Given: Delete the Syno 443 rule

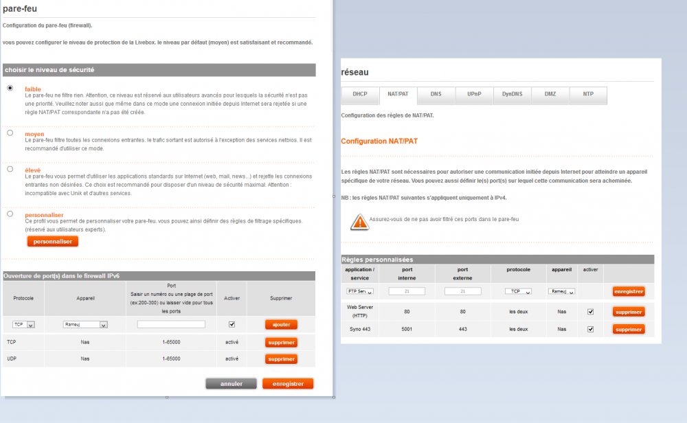Looking at the screenshot, I should pos(629,330).
